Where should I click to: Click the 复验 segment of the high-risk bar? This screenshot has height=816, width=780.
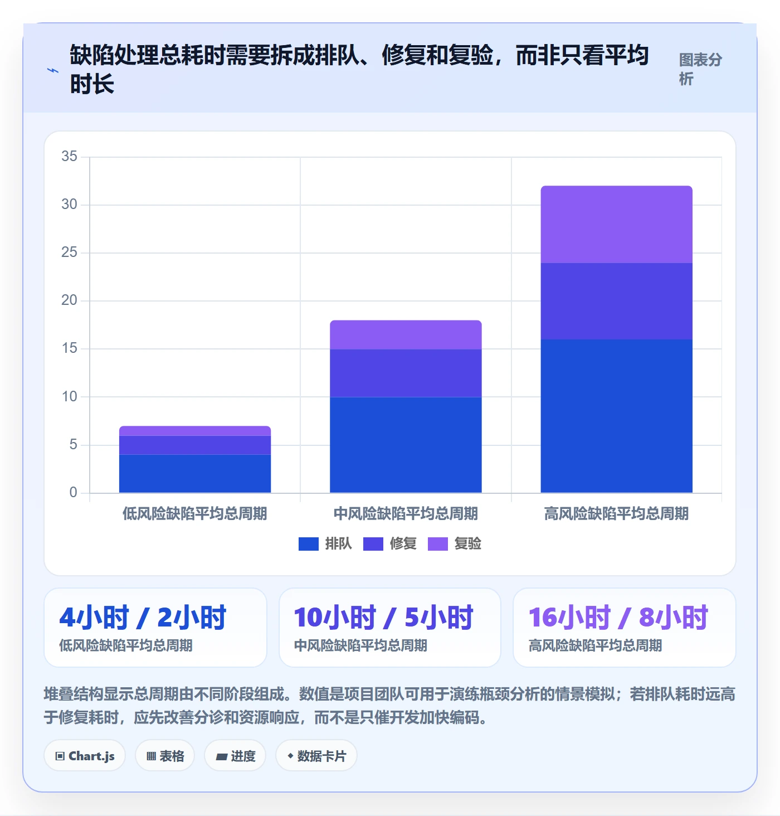(x=616, y=224)
